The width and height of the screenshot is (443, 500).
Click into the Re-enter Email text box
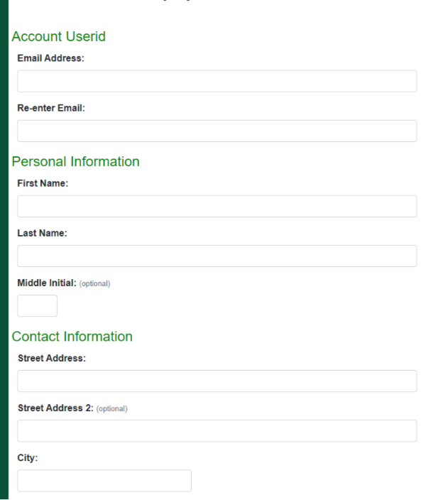pyautogui.click(x=217, y=131)
